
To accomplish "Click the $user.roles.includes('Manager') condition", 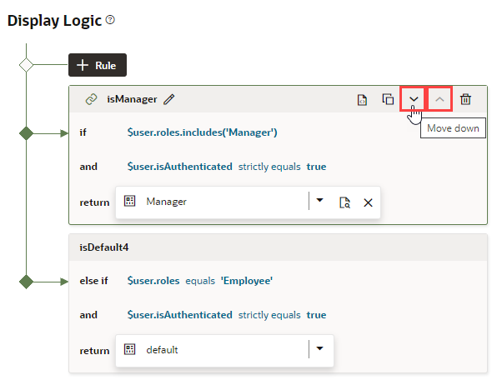I will coord(202,132).
